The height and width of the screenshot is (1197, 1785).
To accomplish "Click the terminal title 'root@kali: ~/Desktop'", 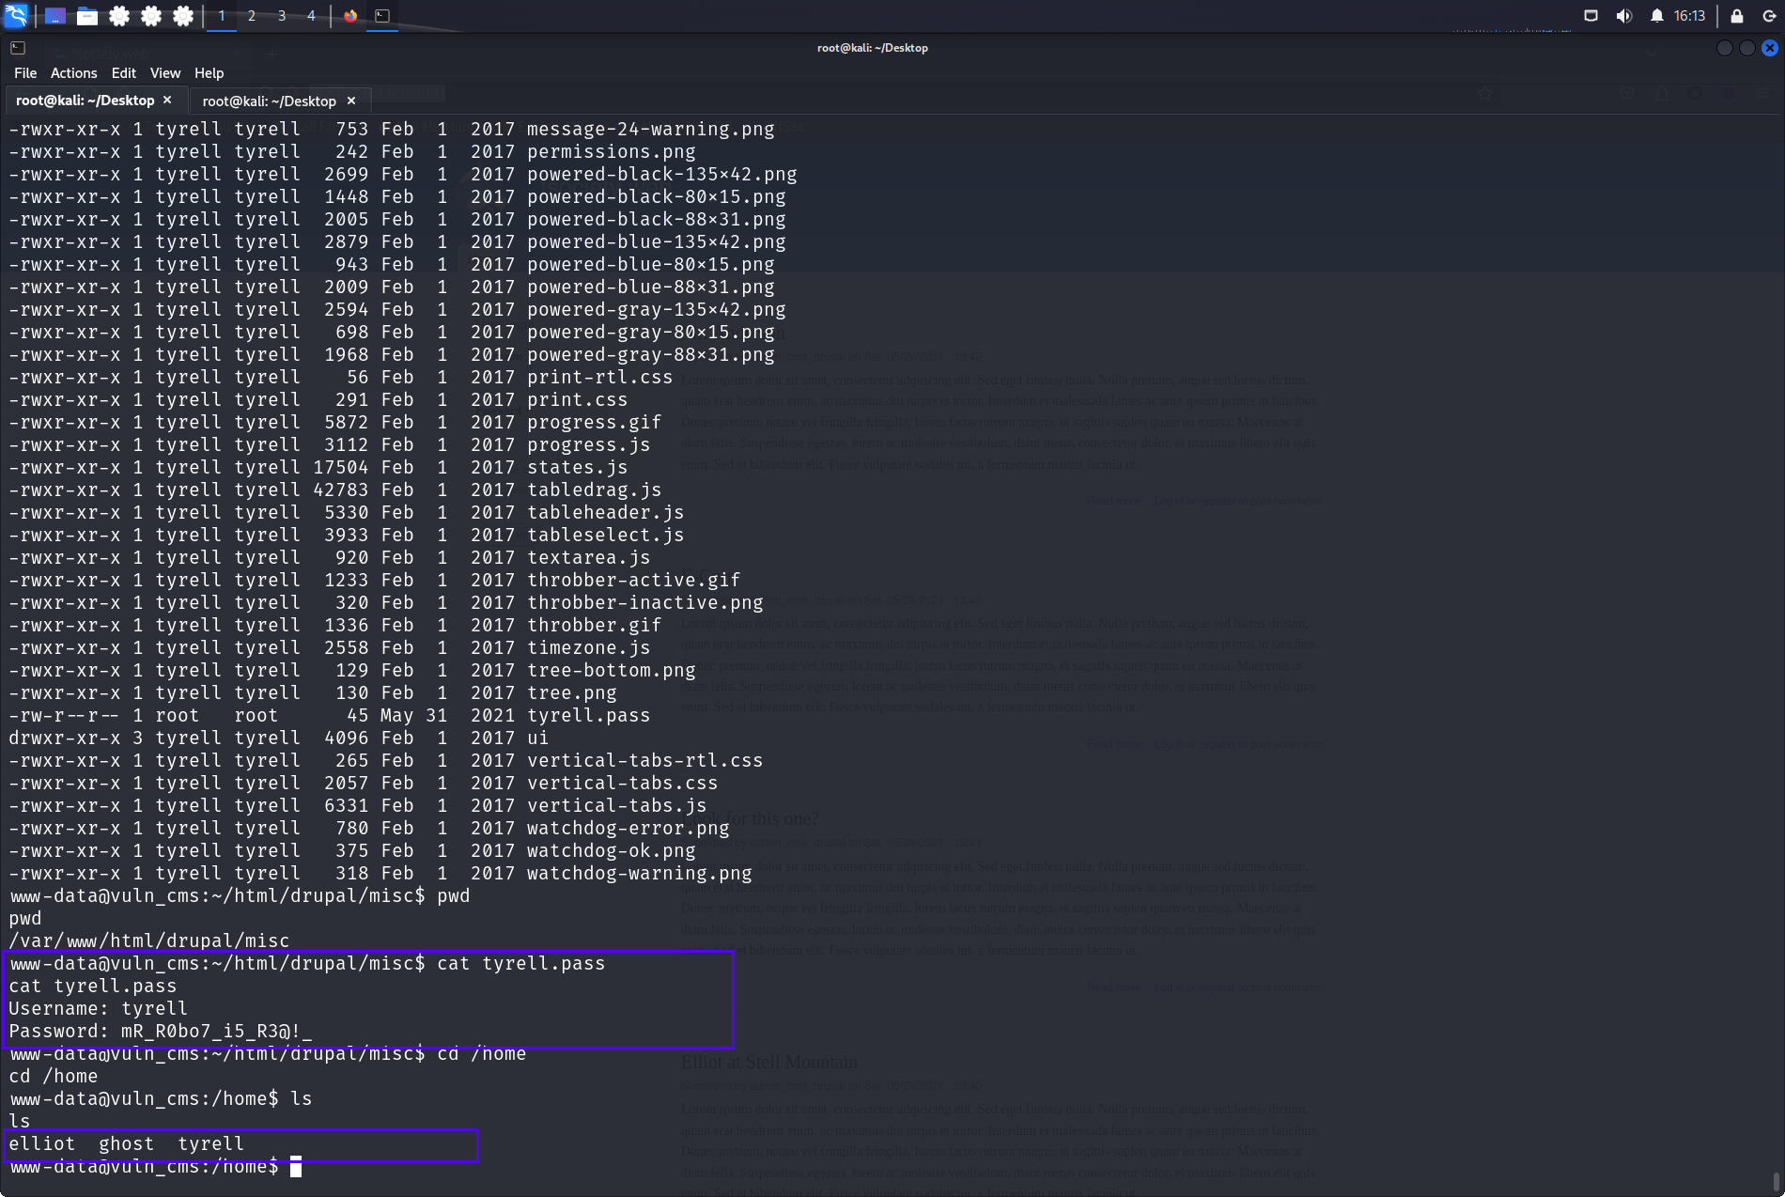I will 873,48.
